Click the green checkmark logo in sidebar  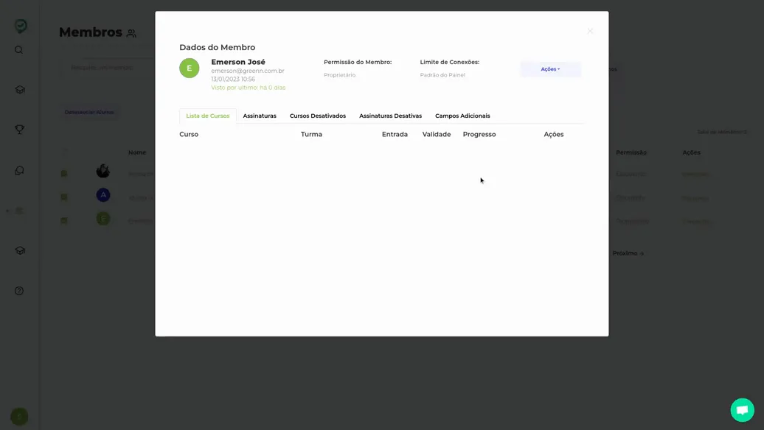tap(21, 26)
